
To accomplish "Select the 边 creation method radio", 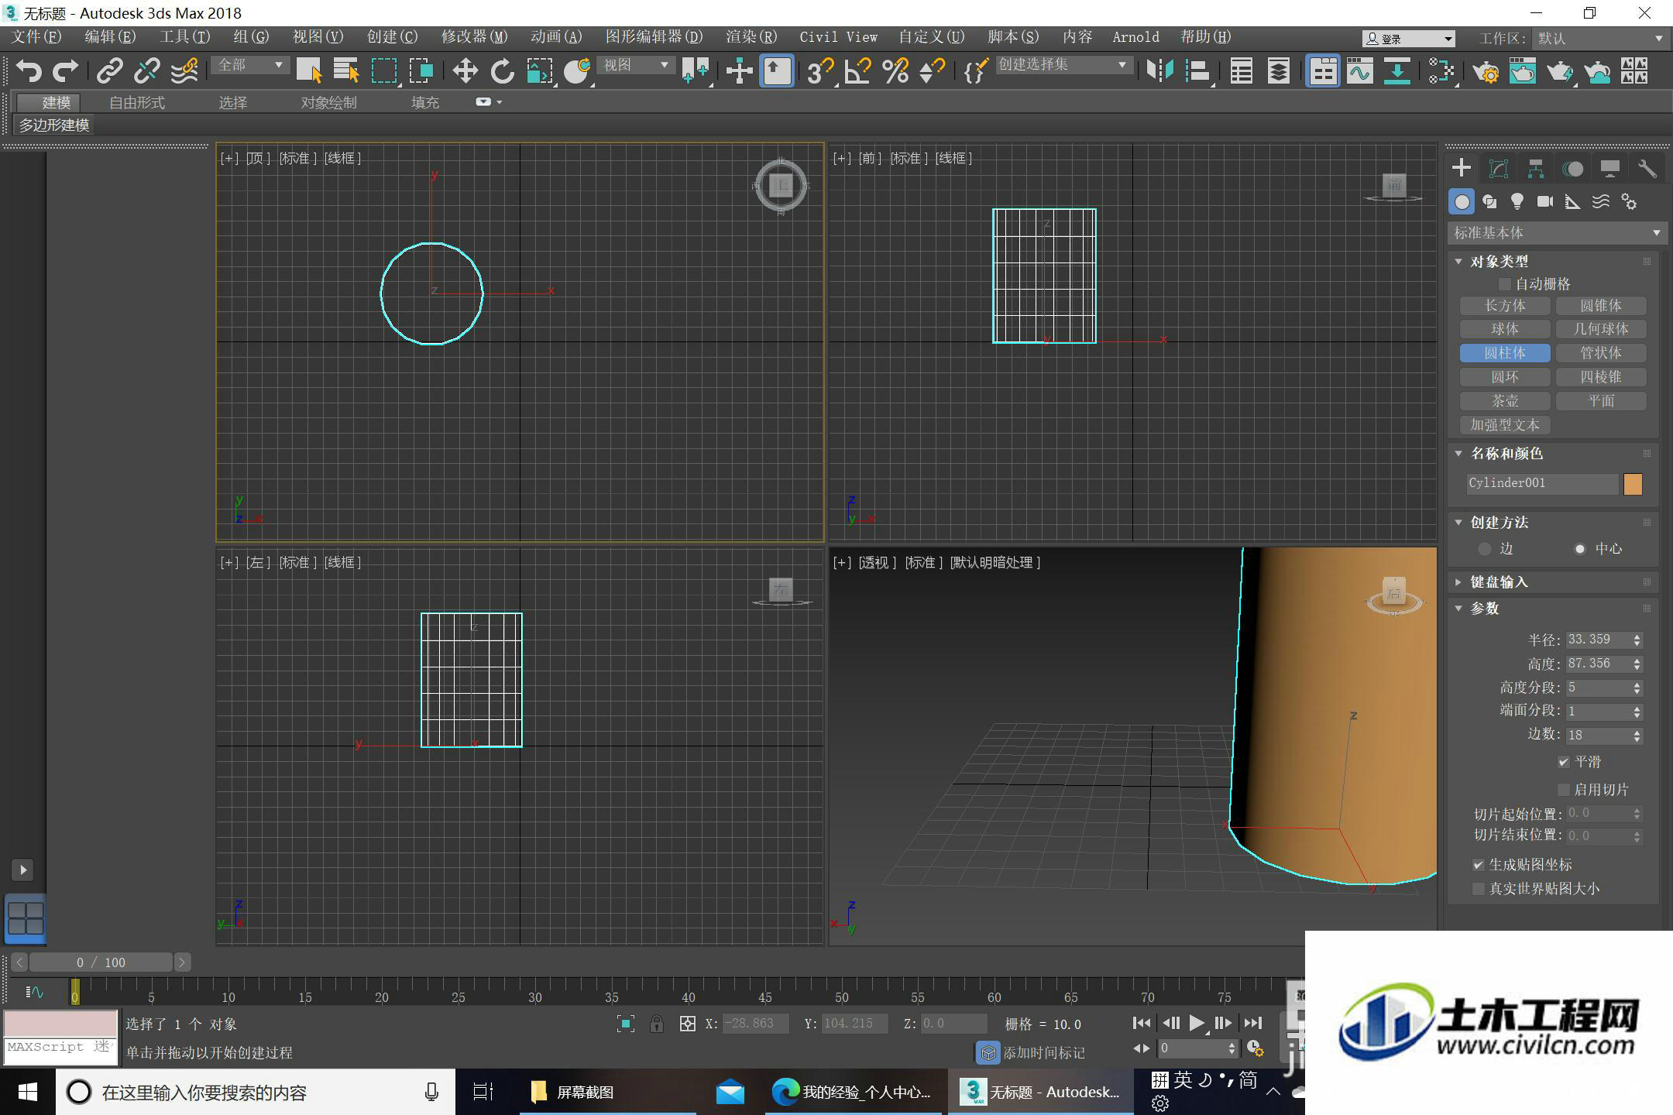I will [x=1484, y=549].
